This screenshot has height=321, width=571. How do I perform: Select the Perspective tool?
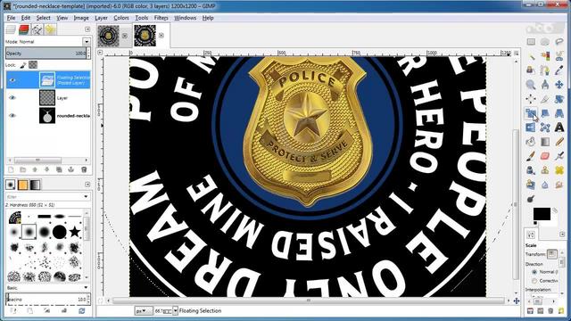559,113
